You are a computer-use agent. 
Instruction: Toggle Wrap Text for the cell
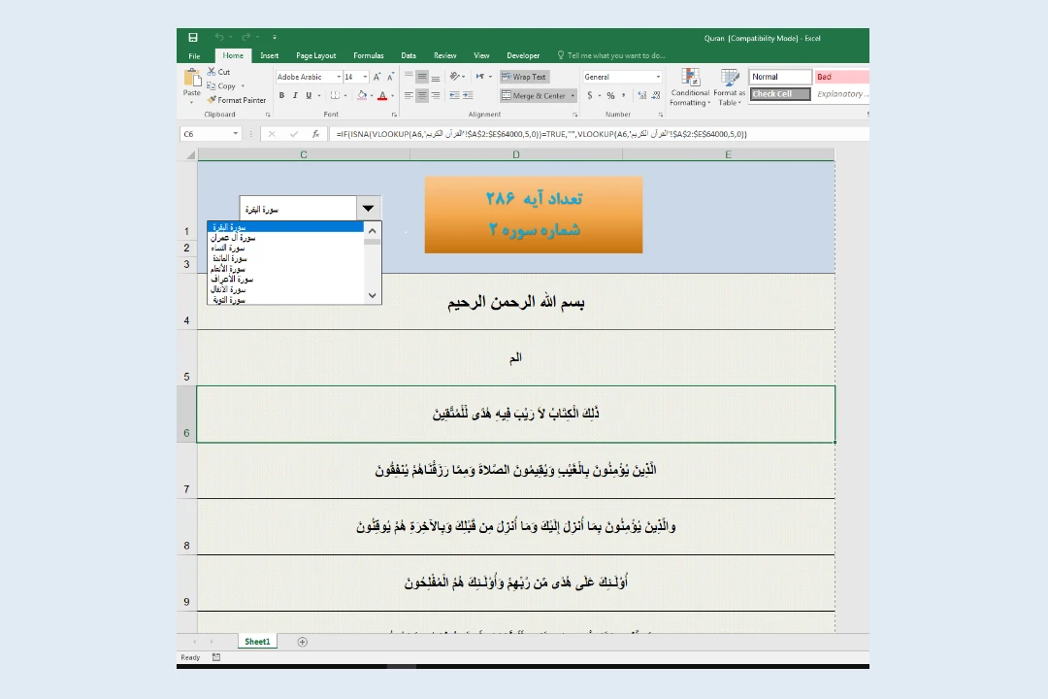(x=525, y=77)
